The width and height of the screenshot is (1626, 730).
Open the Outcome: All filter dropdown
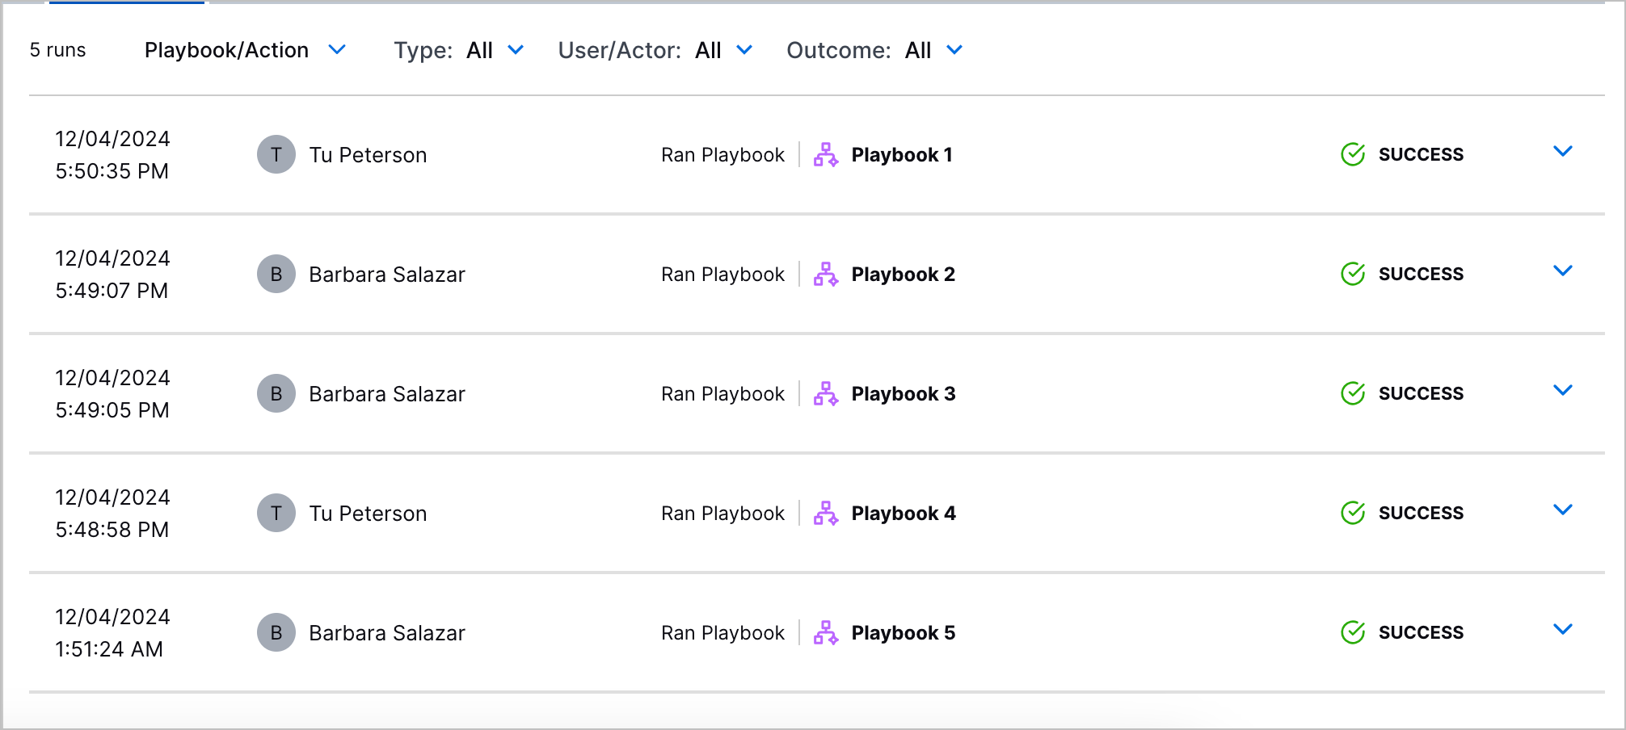(x=874, y=50)
